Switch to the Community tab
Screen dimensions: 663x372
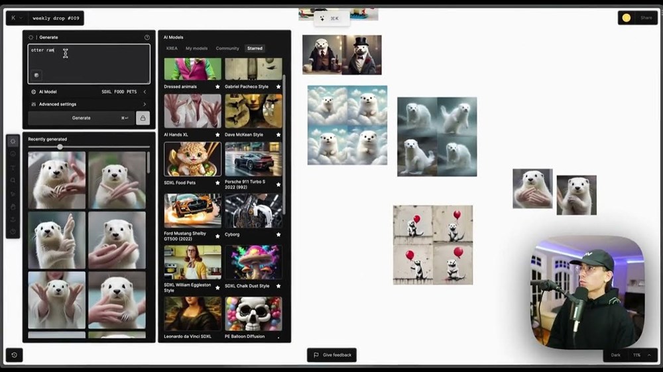(x=227, y=48)
